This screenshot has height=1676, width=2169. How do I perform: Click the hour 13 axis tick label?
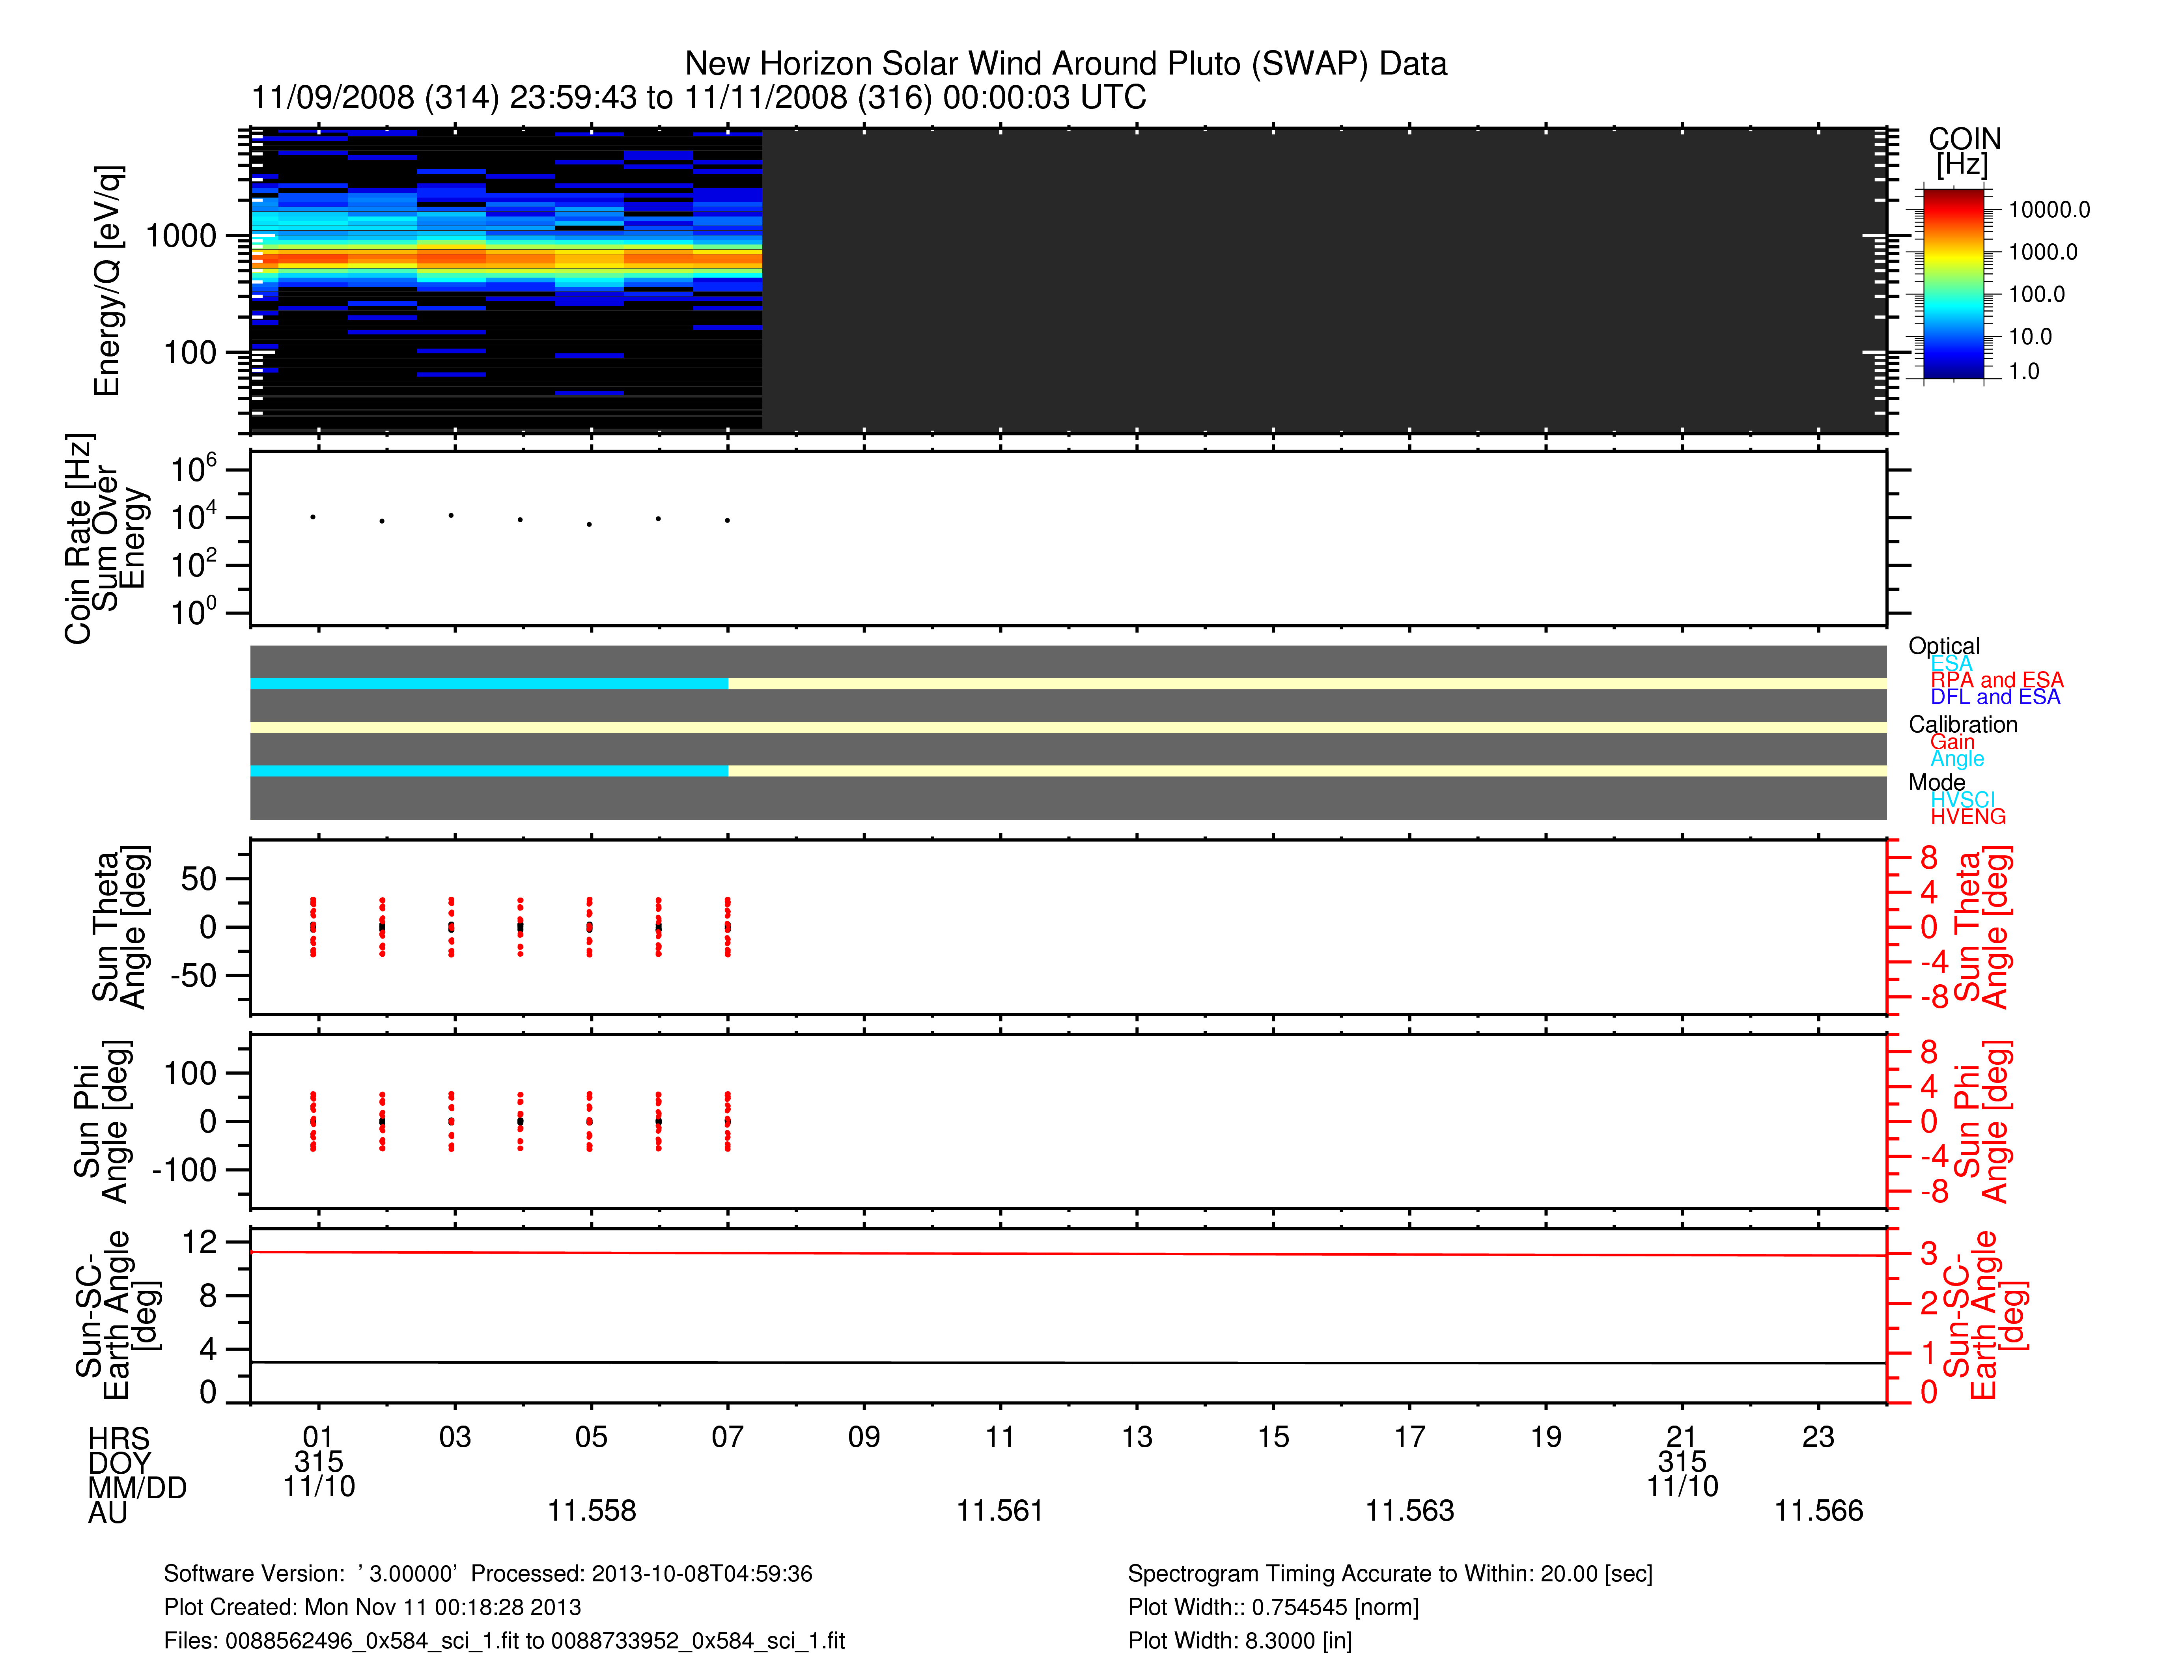(1136, 1437)
